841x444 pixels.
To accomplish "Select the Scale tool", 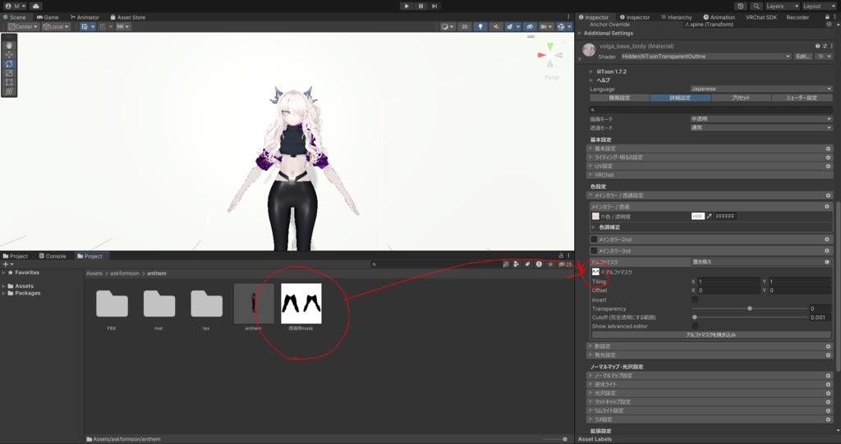I will pyautogui.click(x=9, y=73).
